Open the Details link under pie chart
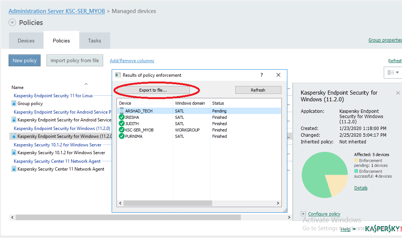The height and width of the screenshot is (238, 402). [361, 188]
